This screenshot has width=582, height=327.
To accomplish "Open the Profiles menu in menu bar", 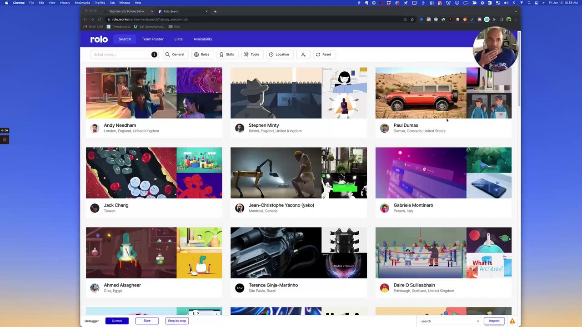I will (100, 3).
